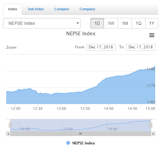
Task: Click the Zoom label
Action: click(x=11, y=47)
